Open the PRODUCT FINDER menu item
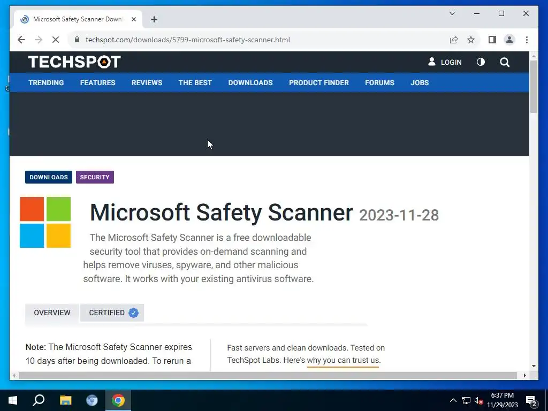Image resolution: width=548 pixels, height=411 pixels. click(x=319, y=83)
